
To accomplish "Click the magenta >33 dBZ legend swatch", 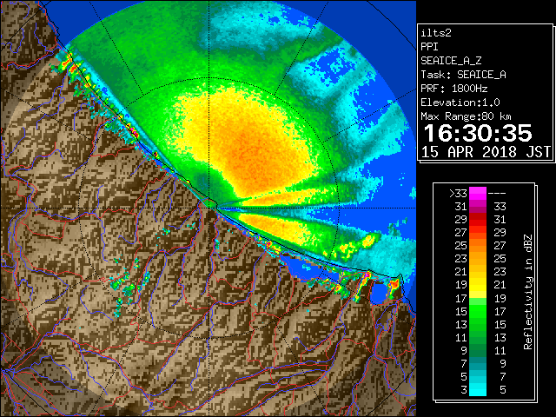I will click(478, 193).
